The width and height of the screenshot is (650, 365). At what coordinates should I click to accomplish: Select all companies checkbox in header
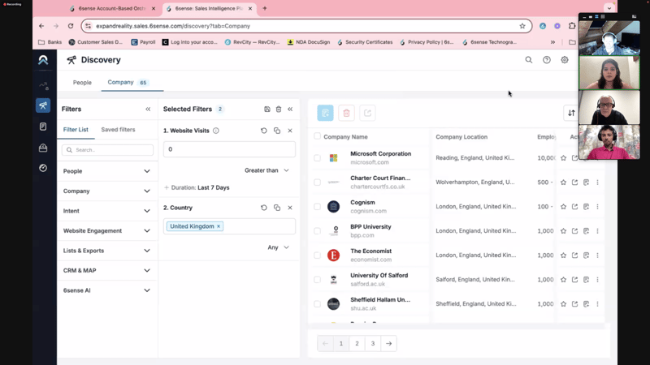[x=317, y=136]
